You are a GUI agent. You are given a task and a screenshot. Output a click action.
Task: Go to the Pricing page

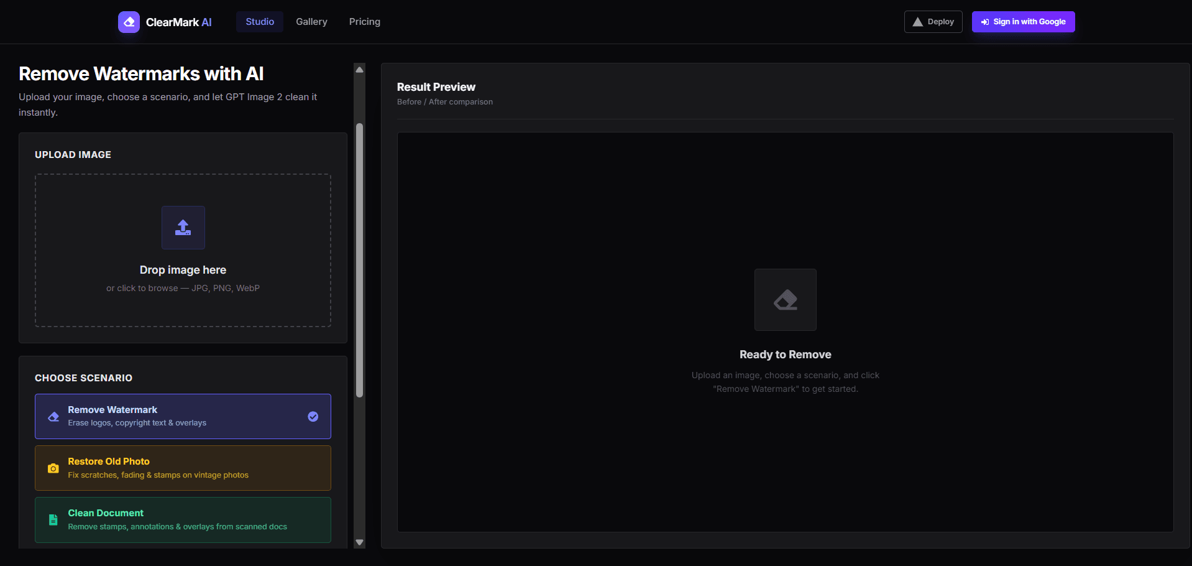[365, 22]
